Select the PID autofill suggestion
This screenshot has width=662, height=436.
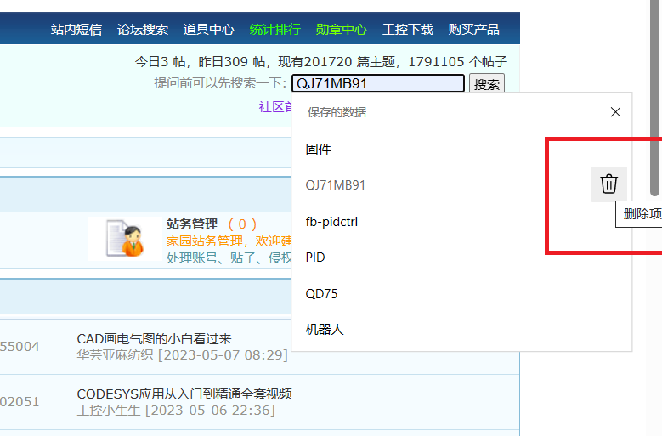[315, 258]
